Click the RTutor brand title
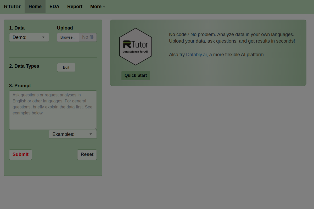 point(12,7)
